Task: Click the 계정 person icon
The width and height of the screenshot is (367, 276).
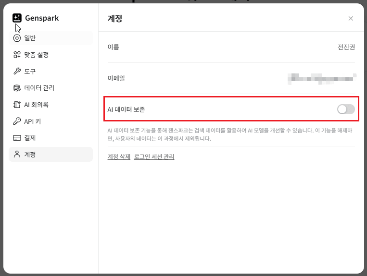Action: point(17,155)
